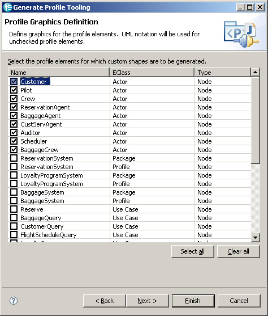Viewport: 268px width, 316px height.
Task: Click the profile tooling wizard banner image
Action: [x=241, y=34]
